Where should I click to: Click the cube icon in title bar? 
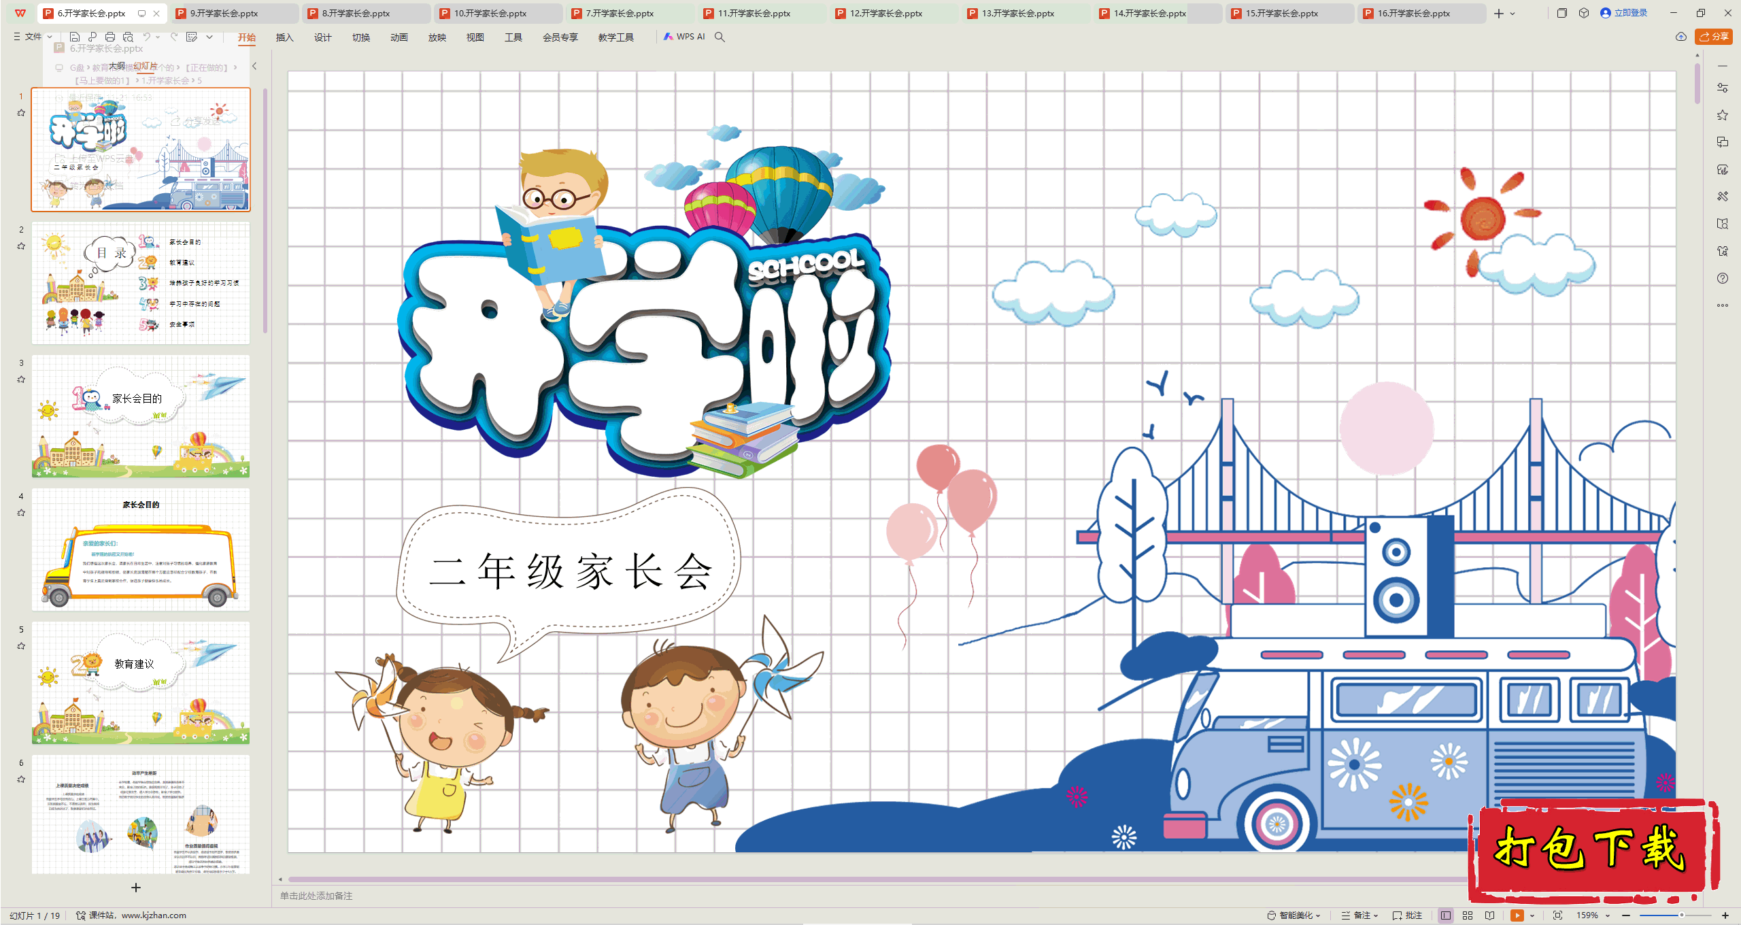pyautogui.click(x=1584, y=13)
